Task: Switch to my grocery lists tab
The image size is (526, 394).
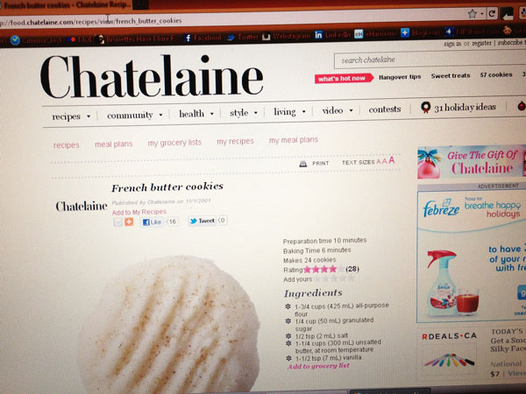Action: coord(174,143)
